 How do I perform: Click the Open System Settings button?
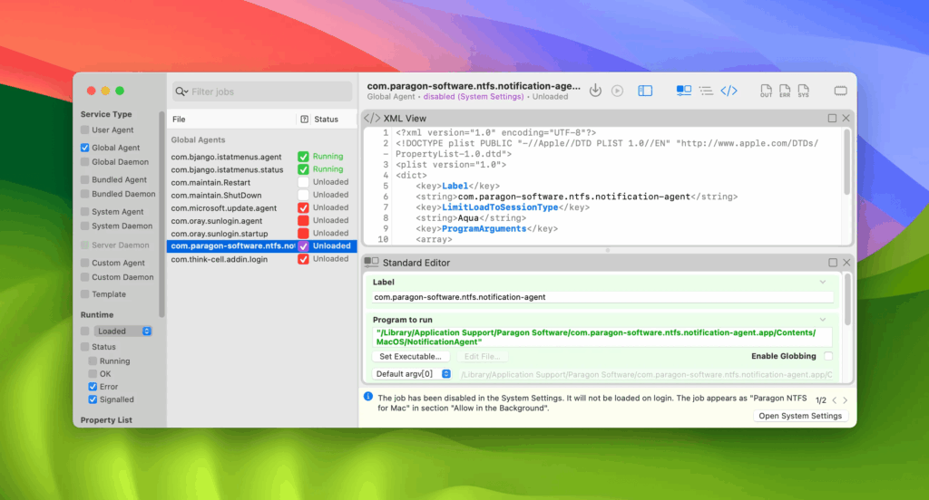801,416
